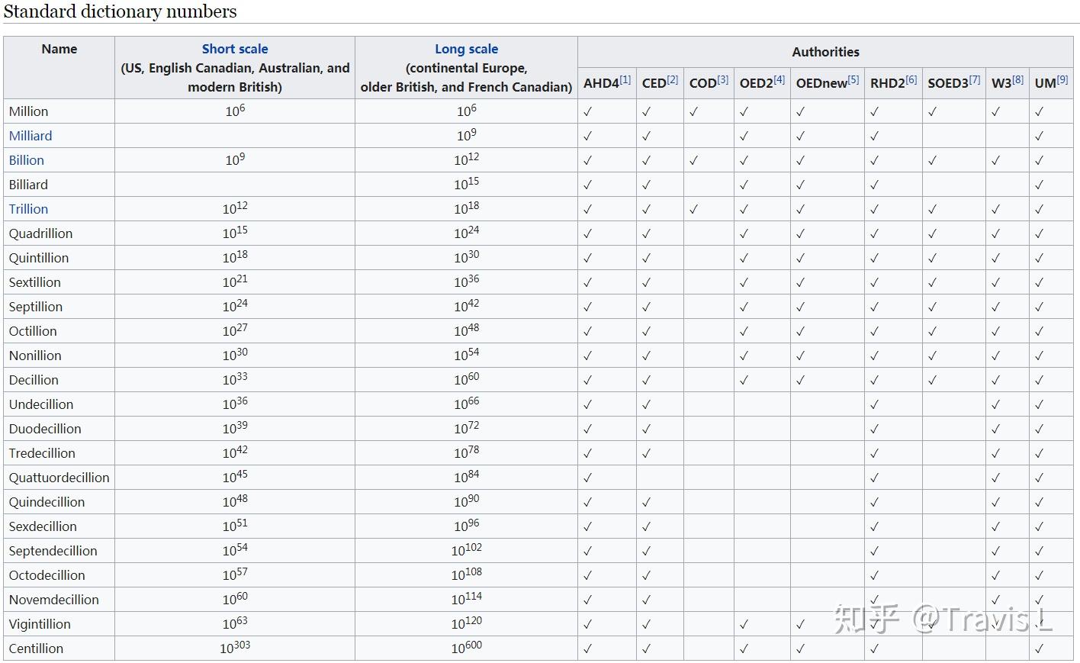Click Nonillion's OED2 check mark
Image resolution: width=1080 pixels, height=663 pixels.
744,356
